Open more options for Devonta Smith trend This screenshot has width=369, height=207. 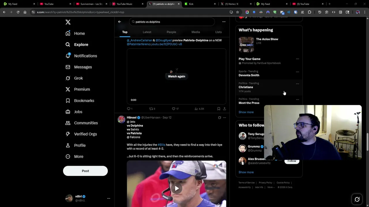click(x=298, y=72)
